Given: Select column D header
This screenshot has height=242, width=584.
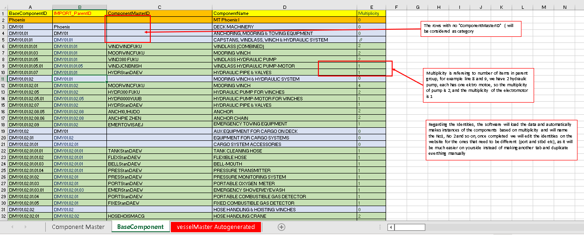Looking at the screenshot, I should click(x=284, y=7).
